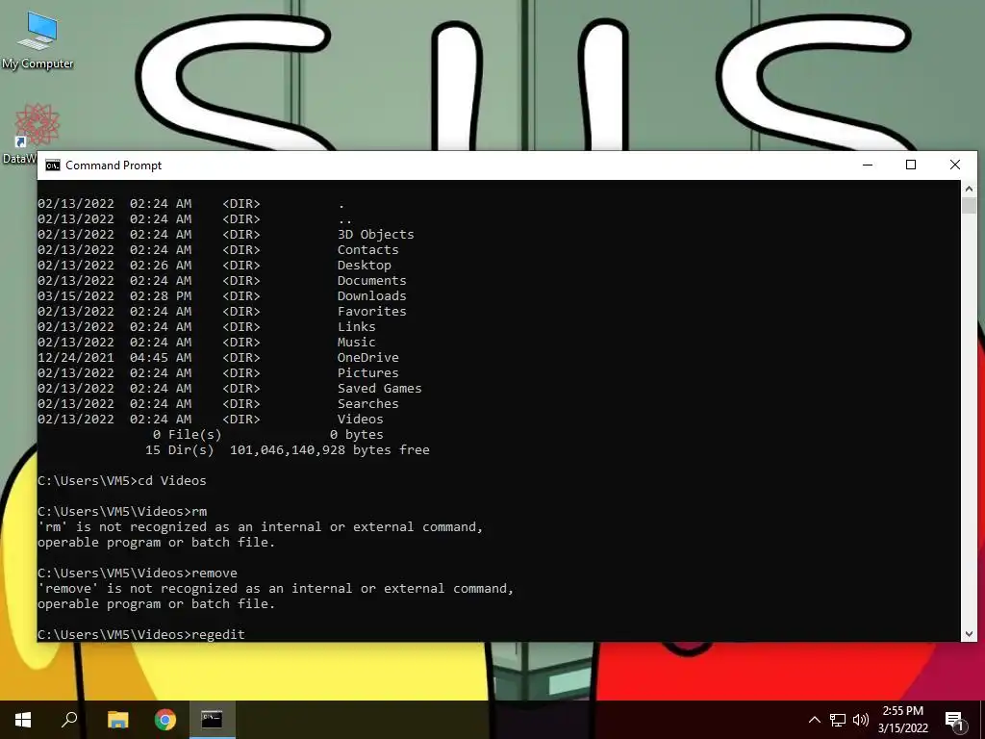Click the 'Downloads' directory entry
This screenshot has width=985, height=739.
click(x=372, y=296)
